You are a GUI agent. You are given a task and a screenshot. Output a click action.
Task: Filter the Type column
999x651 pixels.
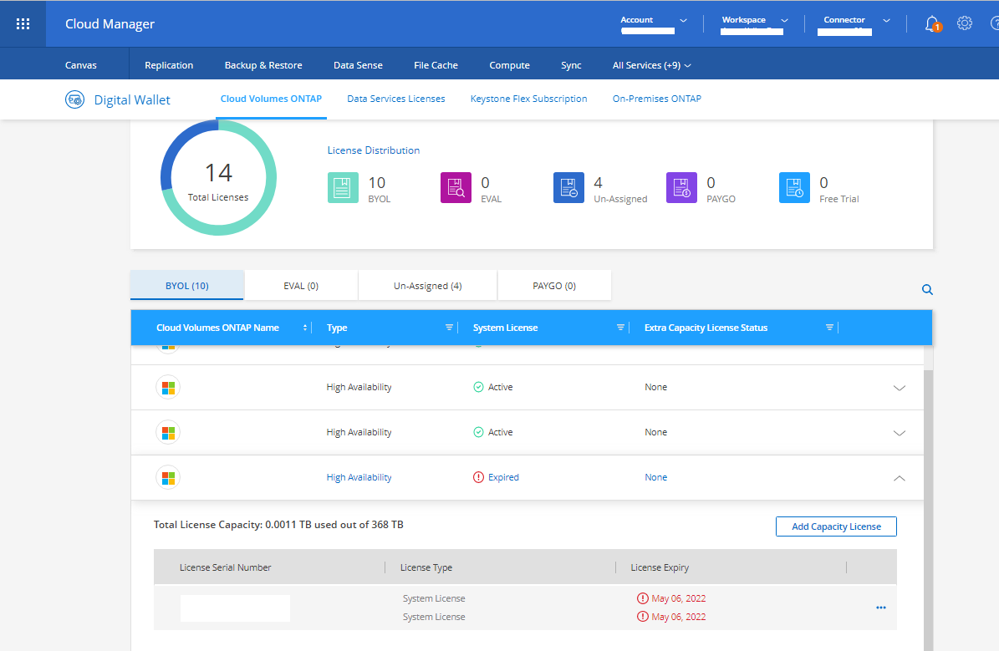pyautogui.click(x=449, y=328)
